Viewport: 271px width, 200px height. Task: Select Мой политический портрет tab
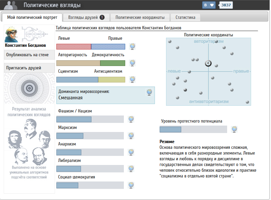pos(32,17)
